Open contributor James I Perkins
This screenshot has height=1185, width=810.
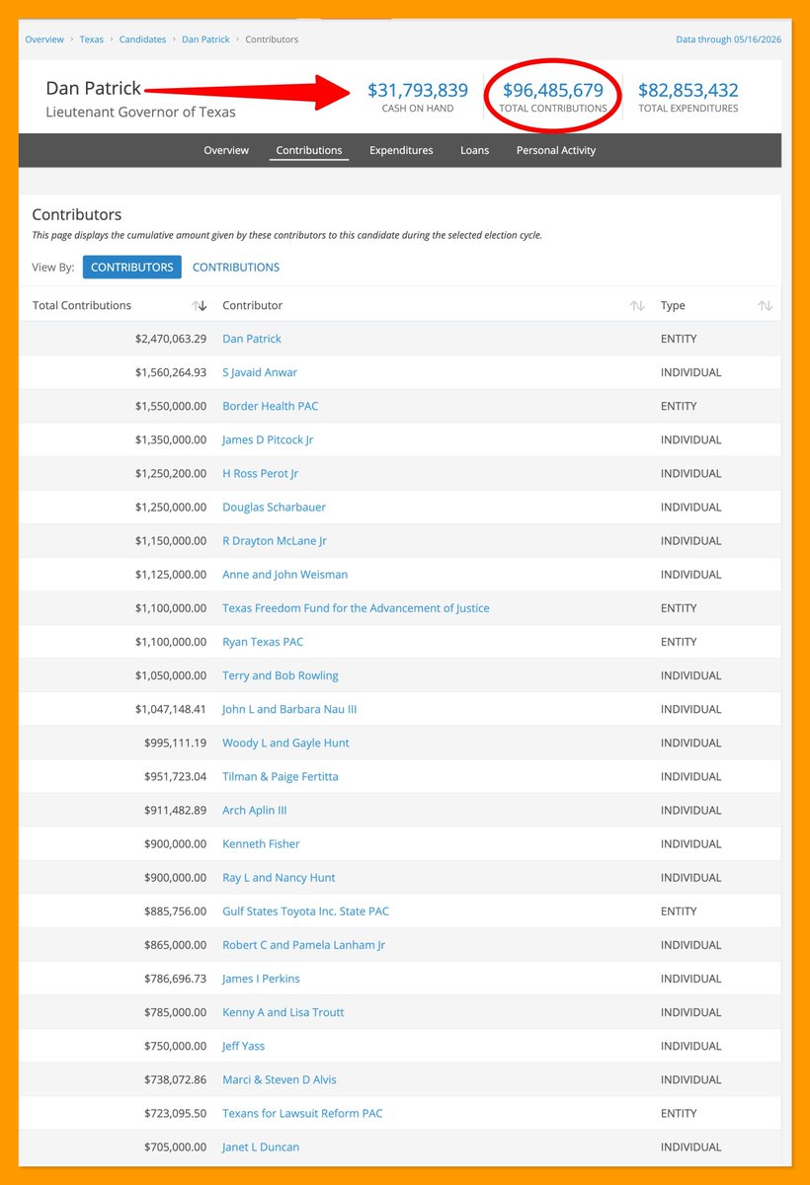pyautogui.click(x=261, y=979)
